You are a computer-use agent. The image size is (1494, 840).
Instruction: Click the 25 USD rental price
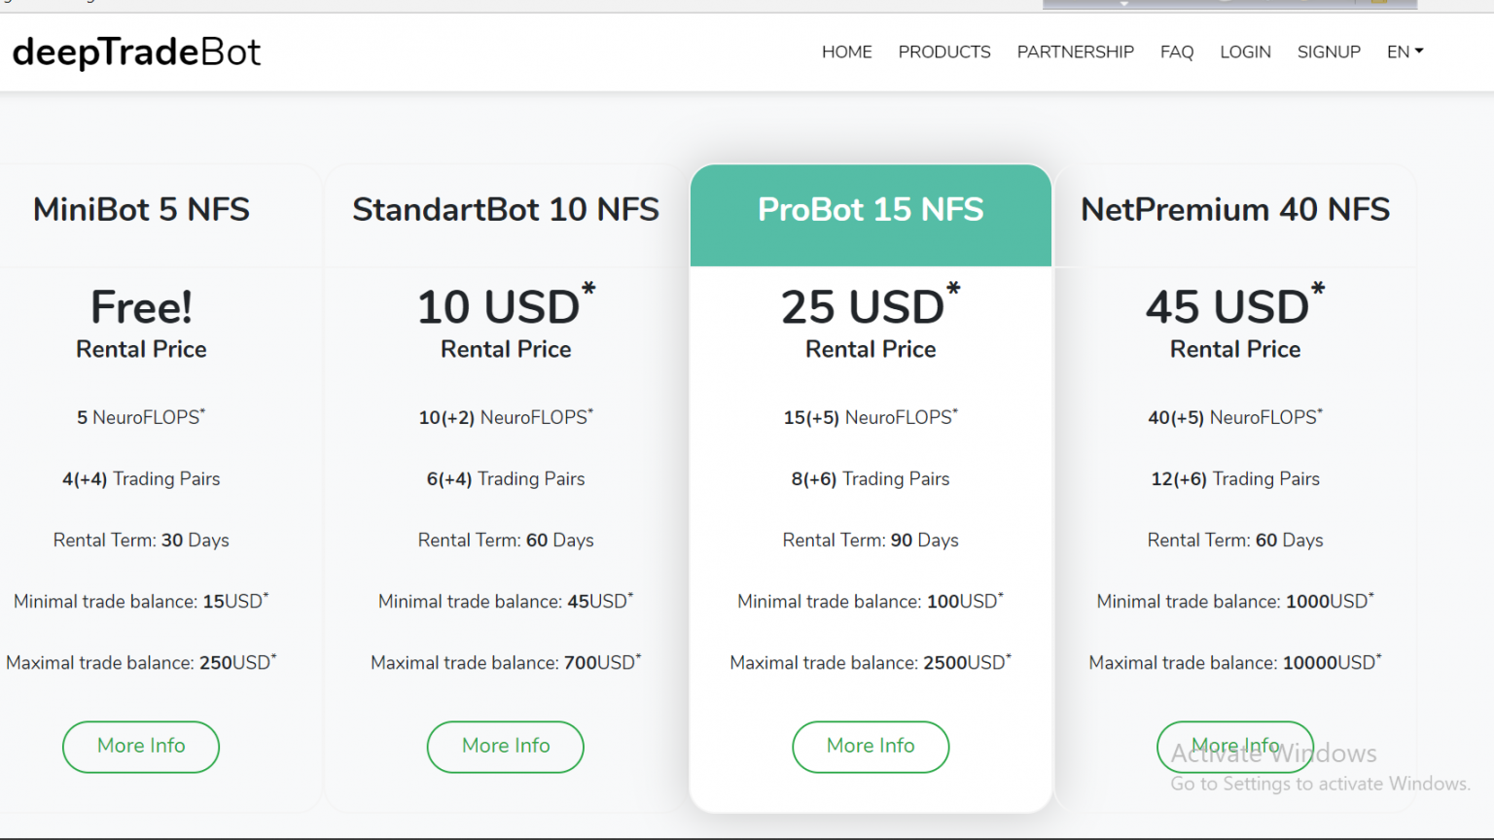tap(863, 307)
